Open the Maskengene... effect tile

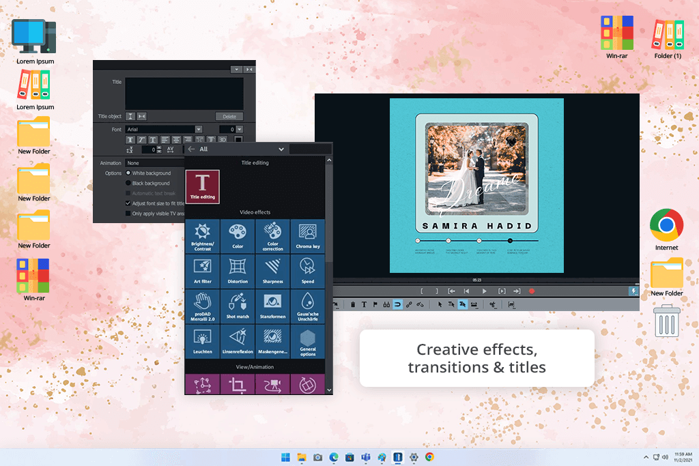[272, 342]
